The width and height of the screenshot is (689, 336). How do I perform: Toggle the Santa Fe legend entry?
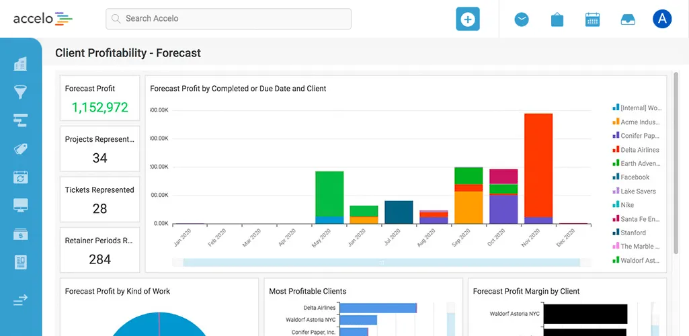(637, 218)
